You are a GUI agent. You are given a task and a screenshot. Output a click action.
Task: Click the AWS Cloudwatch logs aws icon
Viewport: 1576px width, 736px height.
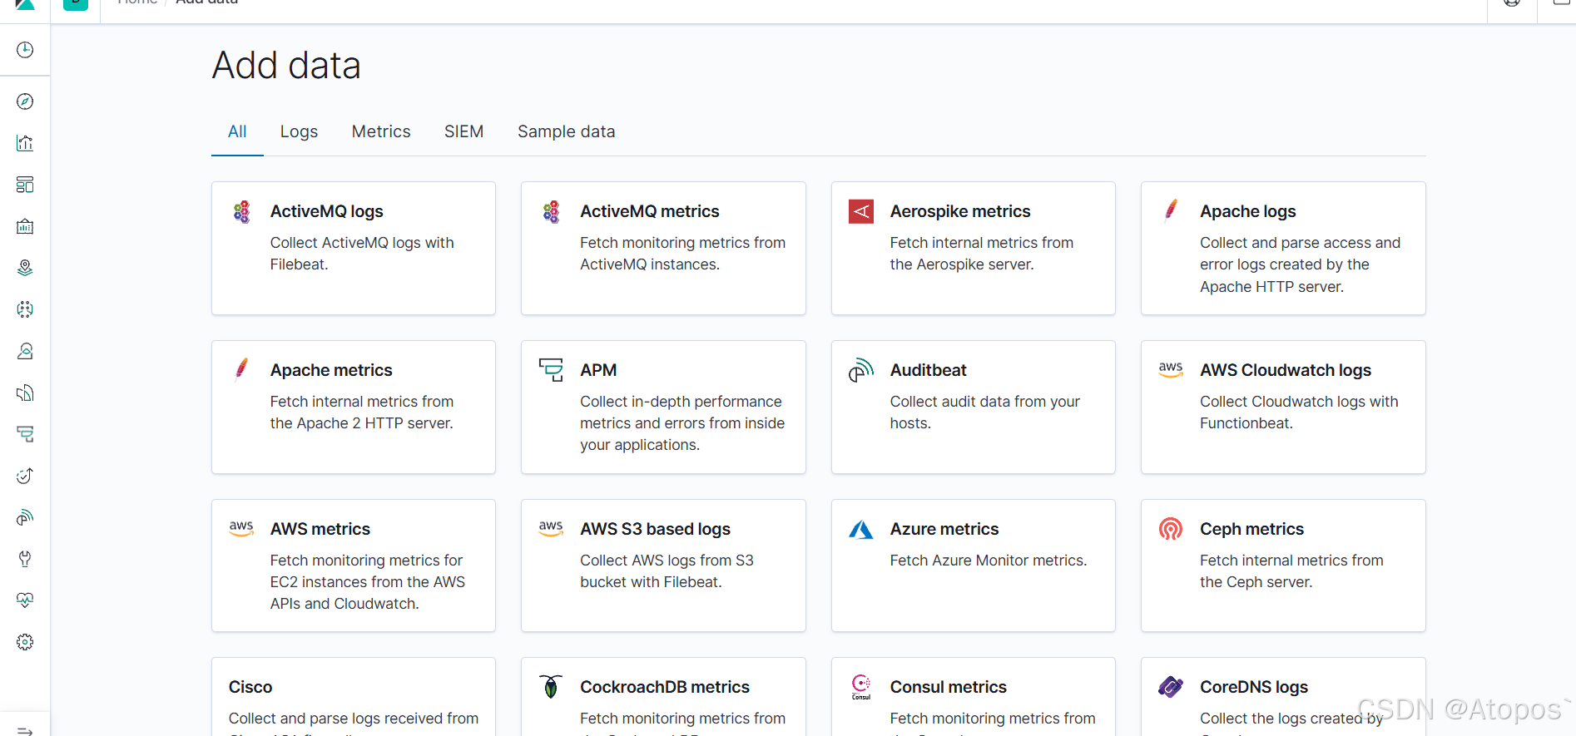[x=1171, y=369]
